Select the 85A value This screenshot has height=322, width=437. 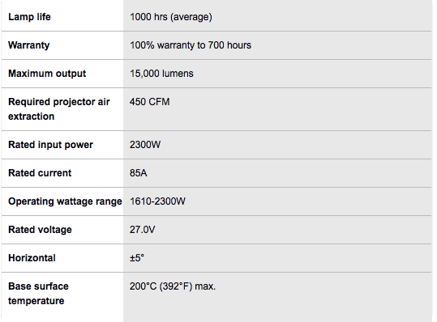(138, 173)
